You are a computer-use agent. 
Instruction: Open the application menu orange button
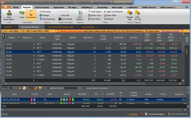click(6, 7)
